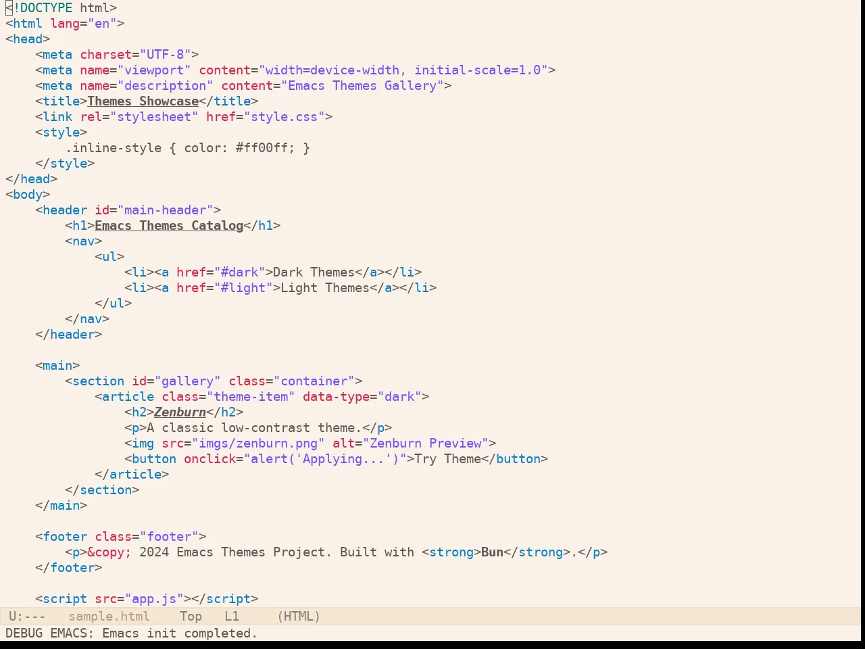The width and height of the screenshot is (865, 649).
Task: Click the closing </nav> tag
Action: (87, 319)
